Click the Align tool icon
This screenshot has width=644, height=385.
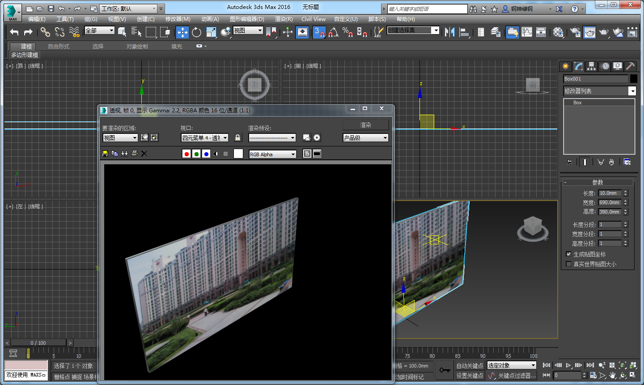pos(464,32)
